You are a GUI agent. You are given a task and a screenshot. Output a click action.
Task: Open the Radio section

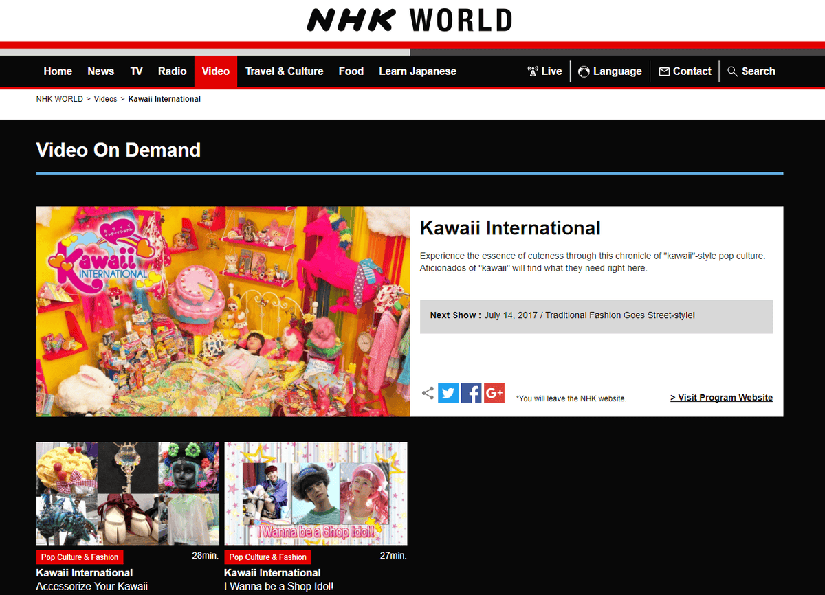point(173,71)
